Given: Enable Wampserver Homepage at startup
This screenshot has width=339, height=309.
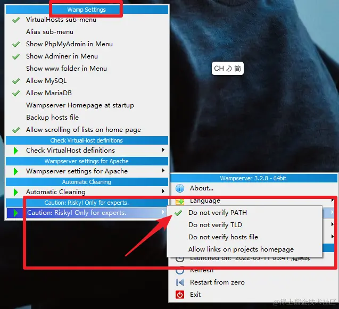Looking at the screenshot, I should click(87, 105).
